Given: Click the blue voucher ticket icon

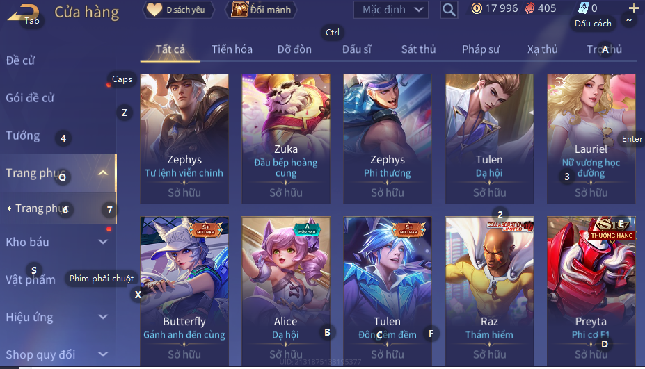Looking at the screenshot, I should 583,8.
